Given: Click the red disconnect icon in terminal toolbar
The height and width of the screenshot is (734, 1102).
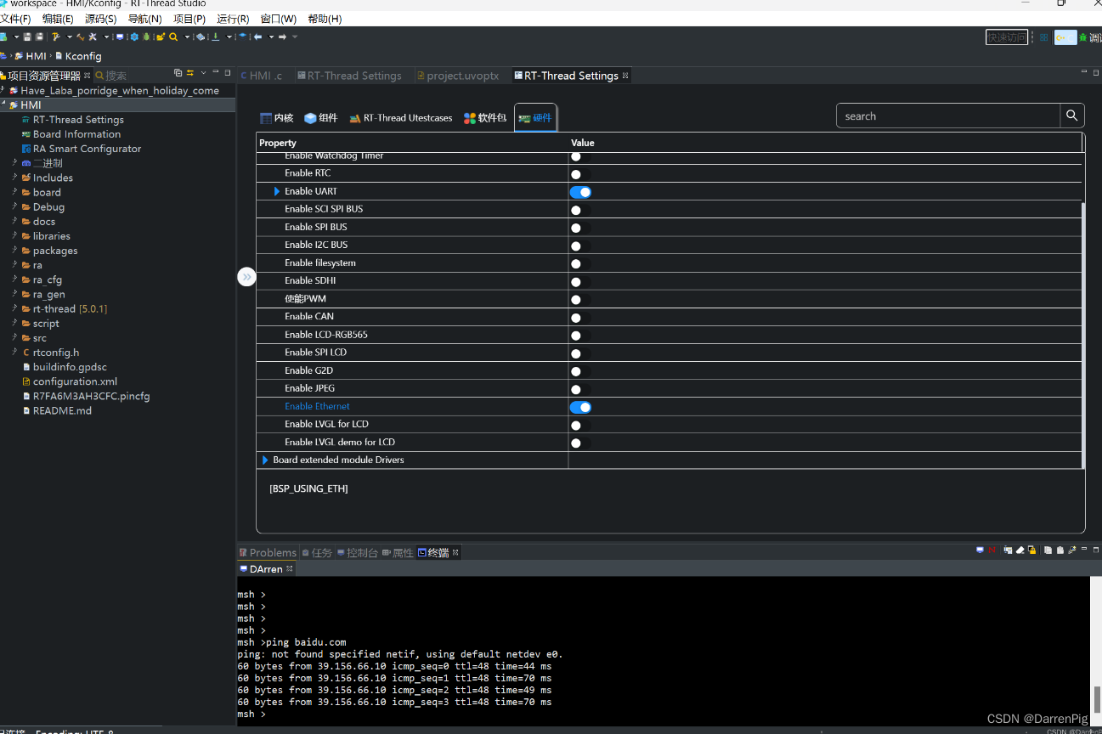Looking at the screenshot, I should [x=992, y=550].
